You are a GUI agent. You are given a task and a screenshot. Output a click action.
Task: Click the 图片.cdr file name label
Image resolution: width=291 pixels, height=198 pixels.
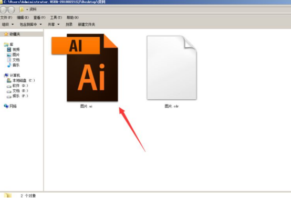(x=172, y=106)
